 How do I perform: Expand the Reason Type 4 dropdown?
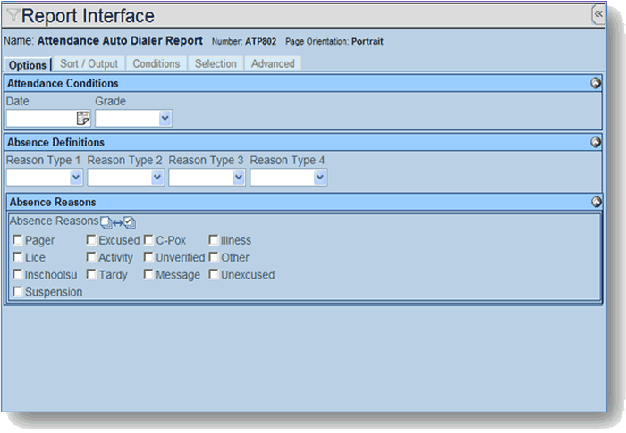tap(320, 177)
